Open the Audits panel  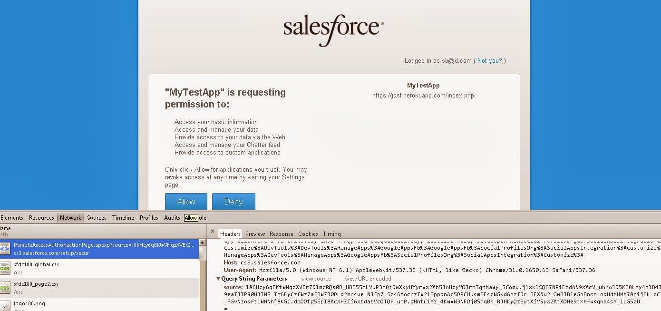point(172,218)
